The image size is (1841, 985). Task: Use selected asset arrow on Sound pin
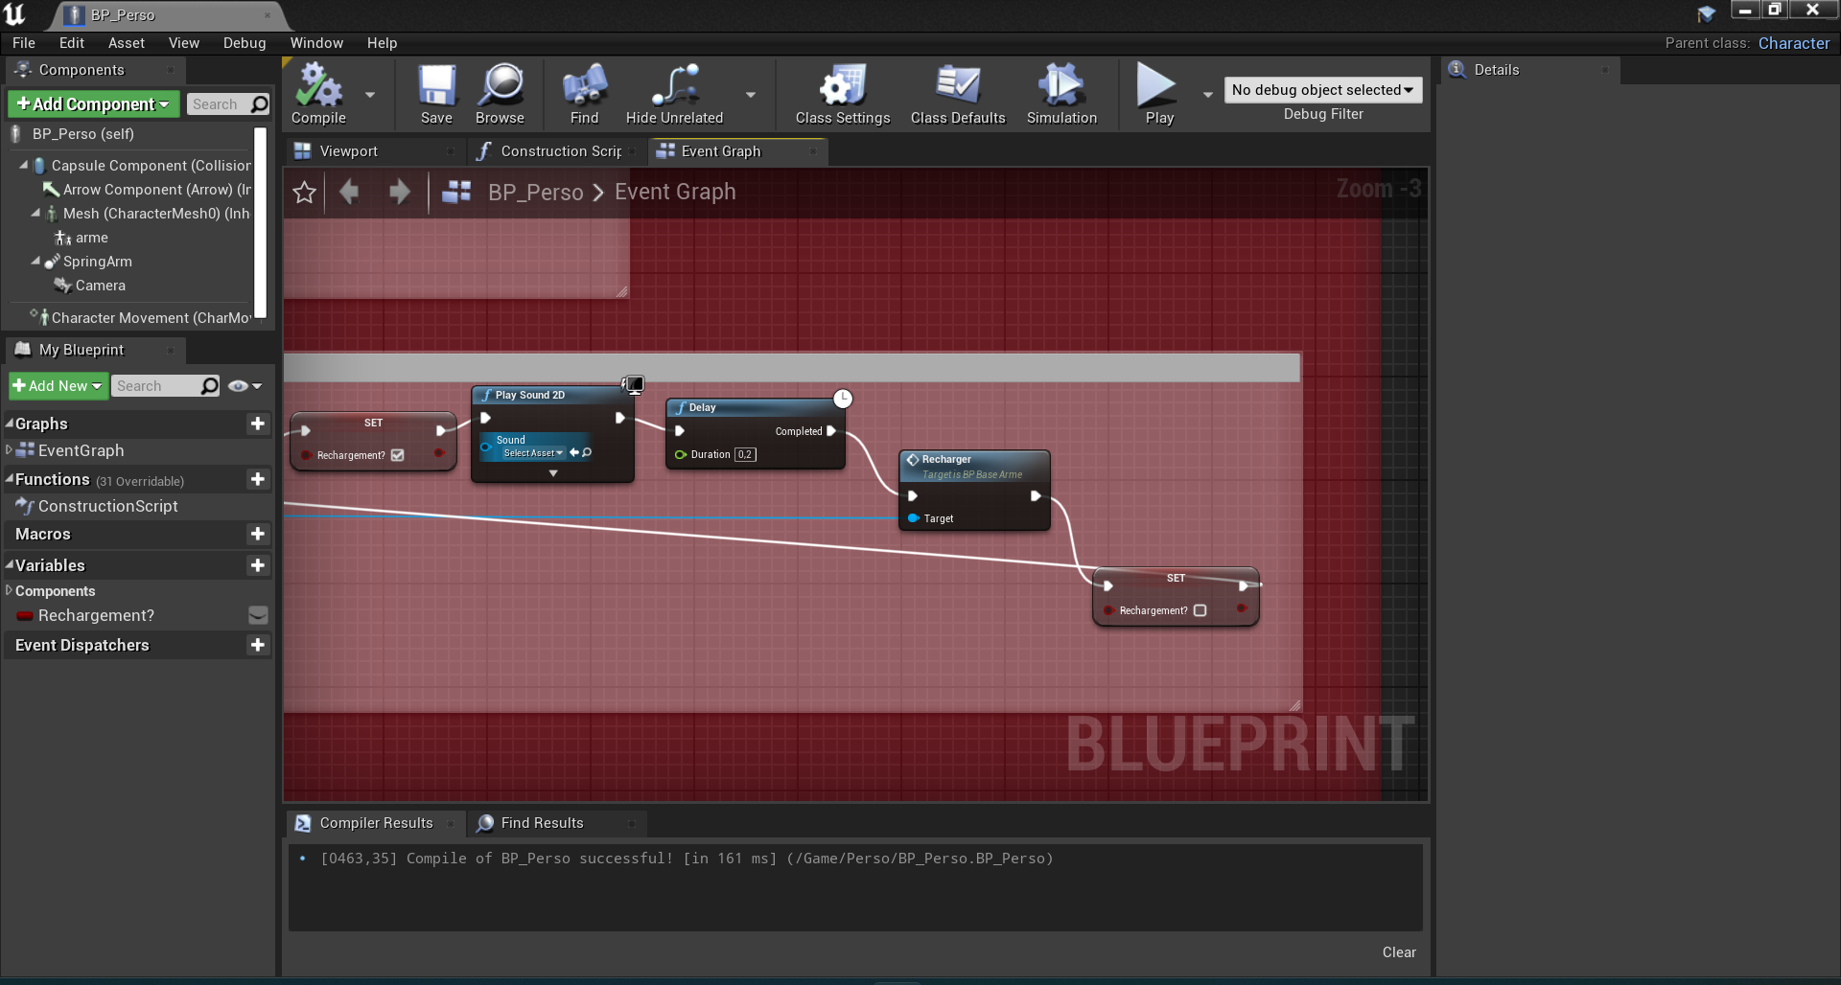pyautogui.click(x=573, y=452)
